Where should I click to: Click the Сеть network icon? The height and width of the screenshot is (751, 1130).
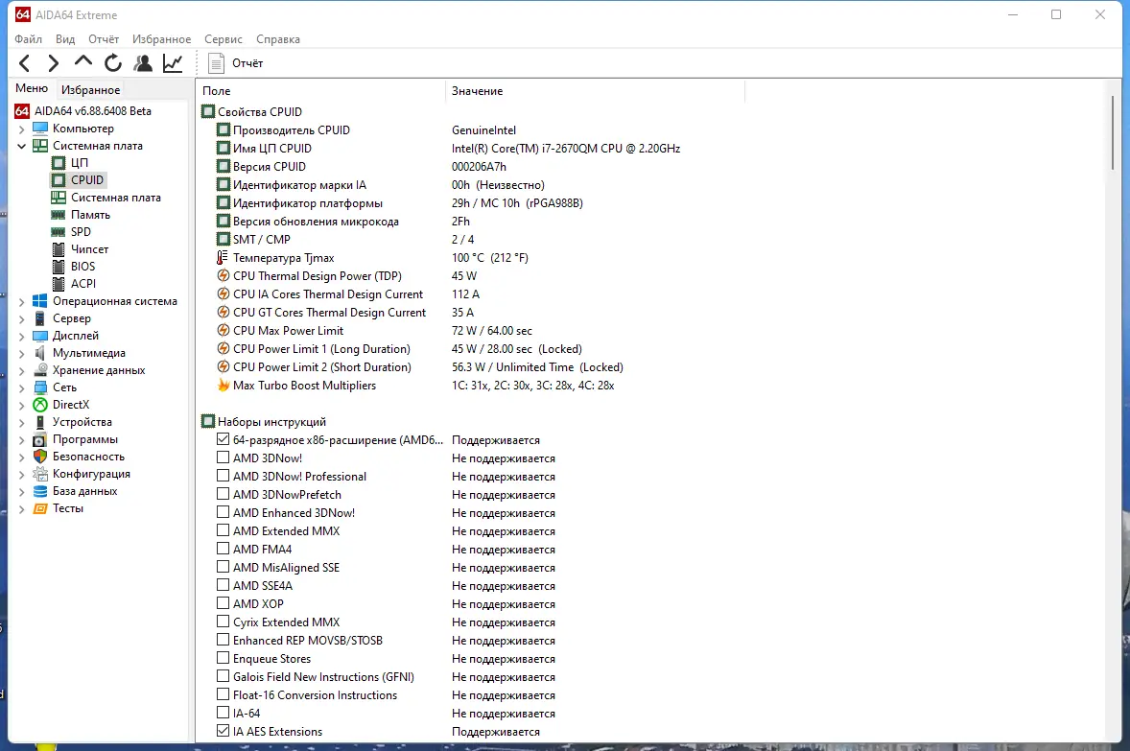[40, 387]
